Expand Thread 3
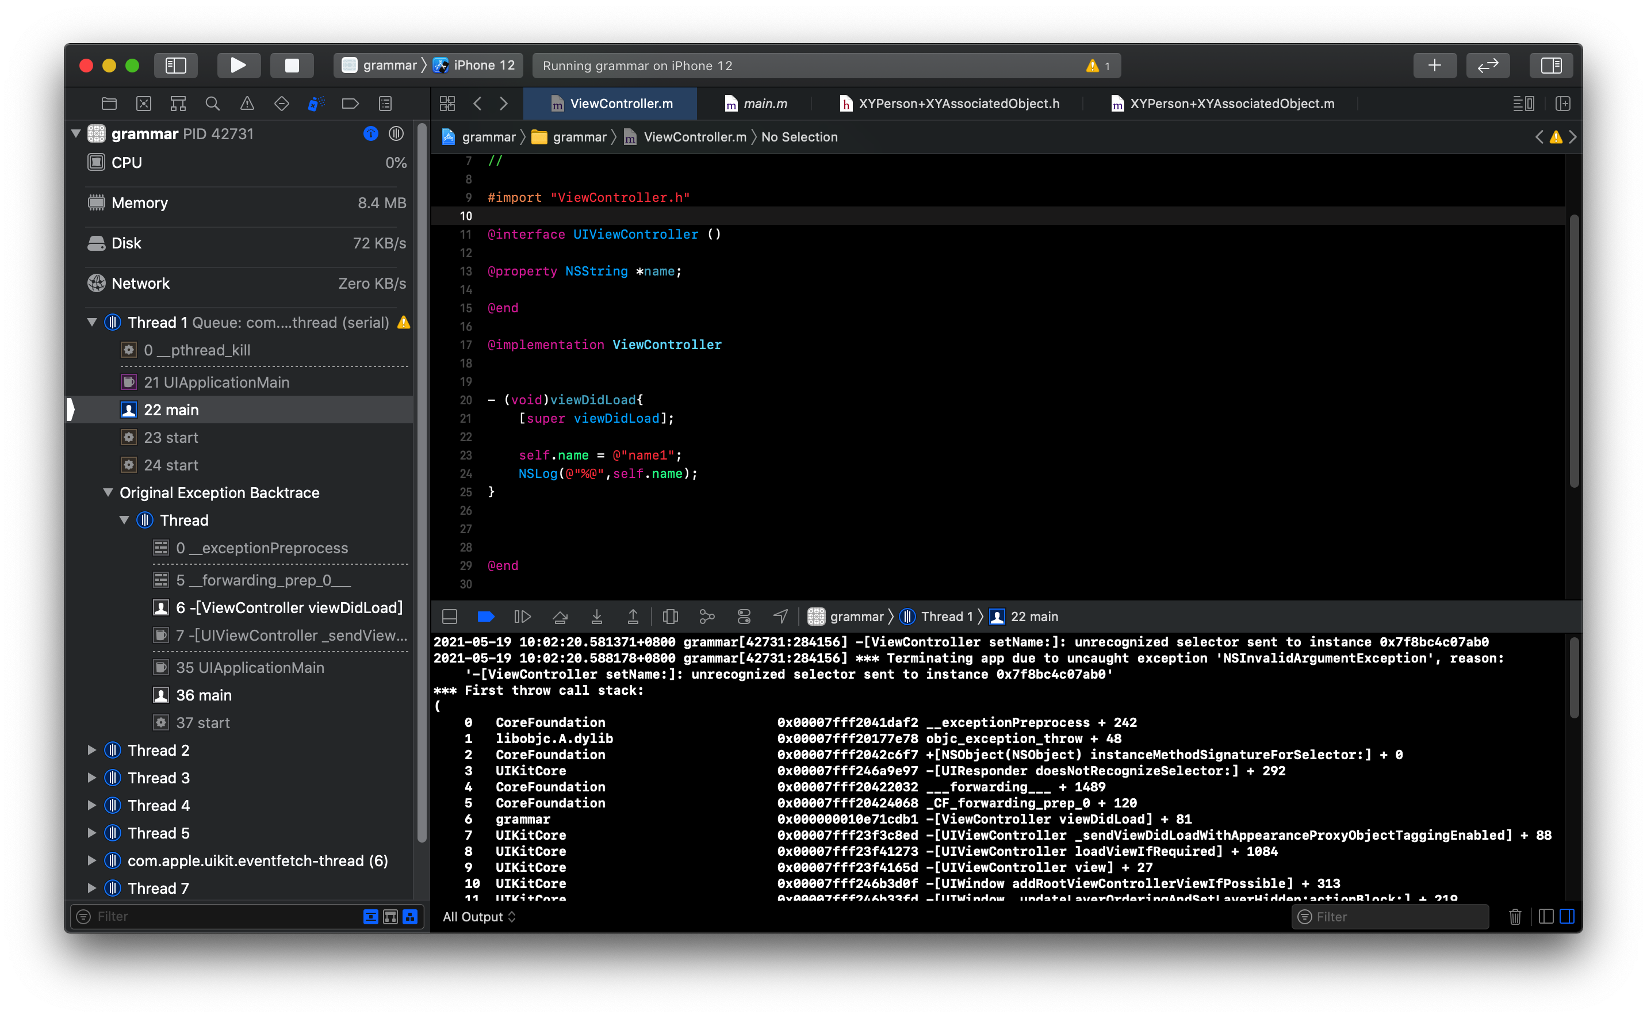1647x1018 pixels. (92, 778)
